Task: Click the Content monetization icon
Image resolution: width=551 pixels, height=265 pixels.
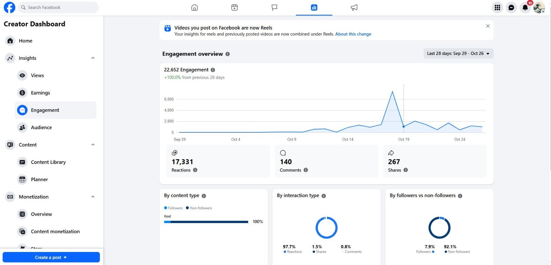Action: click(22, 232)
